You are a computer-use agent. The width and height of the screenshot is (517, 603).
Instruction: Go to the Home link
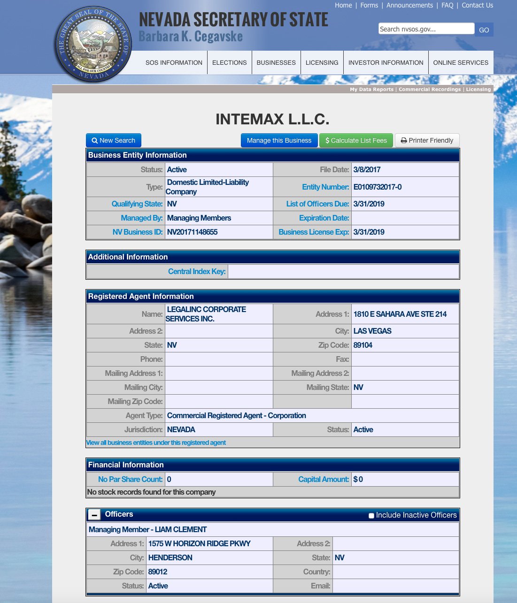[343, 5]
